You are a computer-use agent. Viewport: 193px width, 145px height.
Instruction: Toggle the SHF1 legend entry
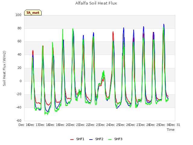point(77,139)
